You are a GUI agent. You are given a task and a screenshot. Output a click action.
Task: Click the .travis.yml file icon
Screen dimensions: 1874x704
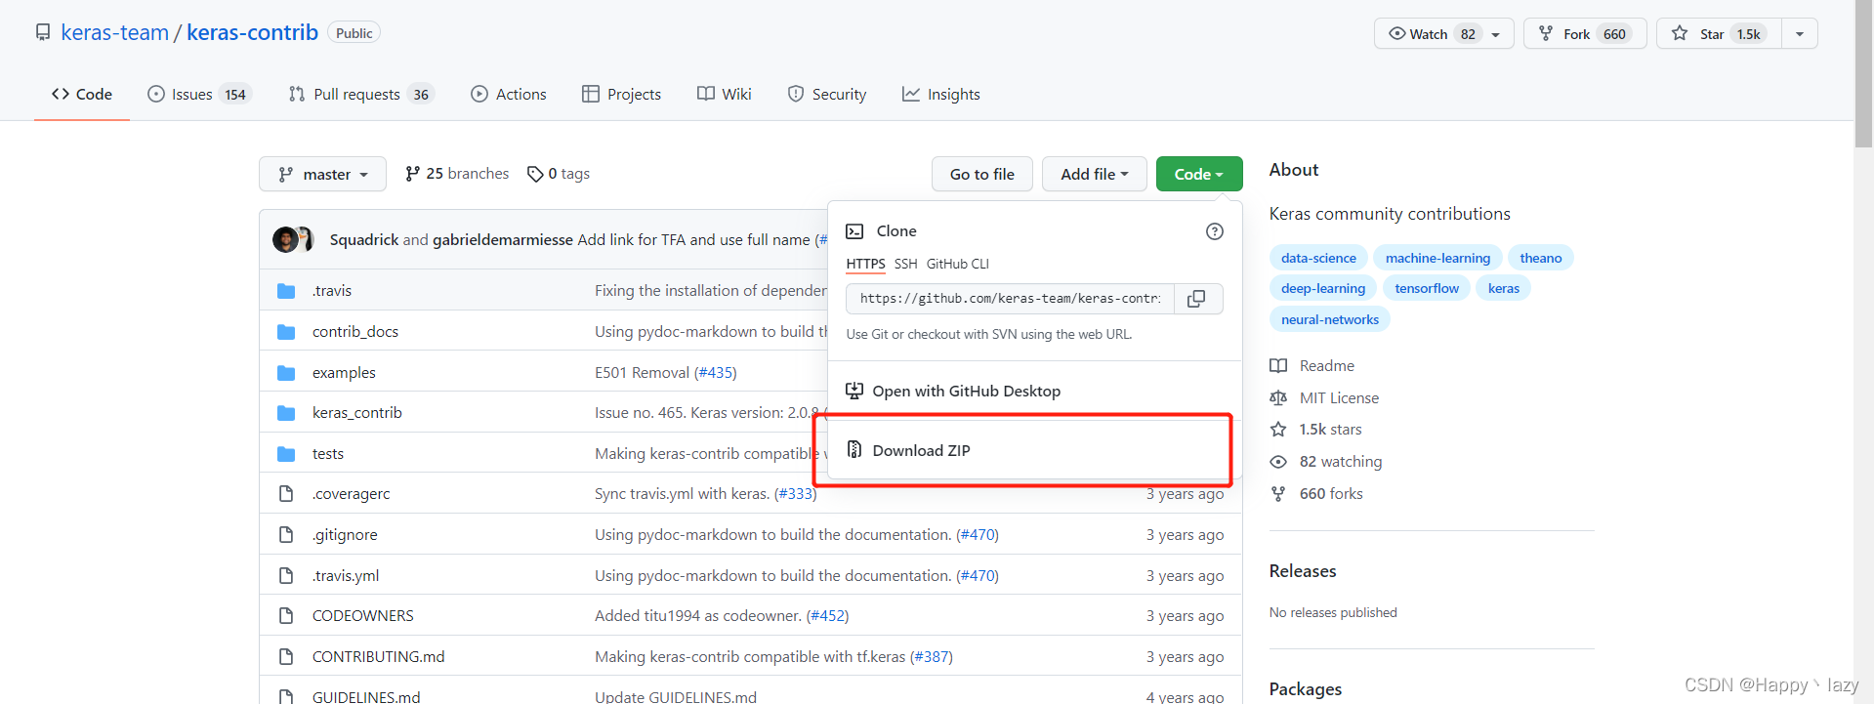[286, 576]
